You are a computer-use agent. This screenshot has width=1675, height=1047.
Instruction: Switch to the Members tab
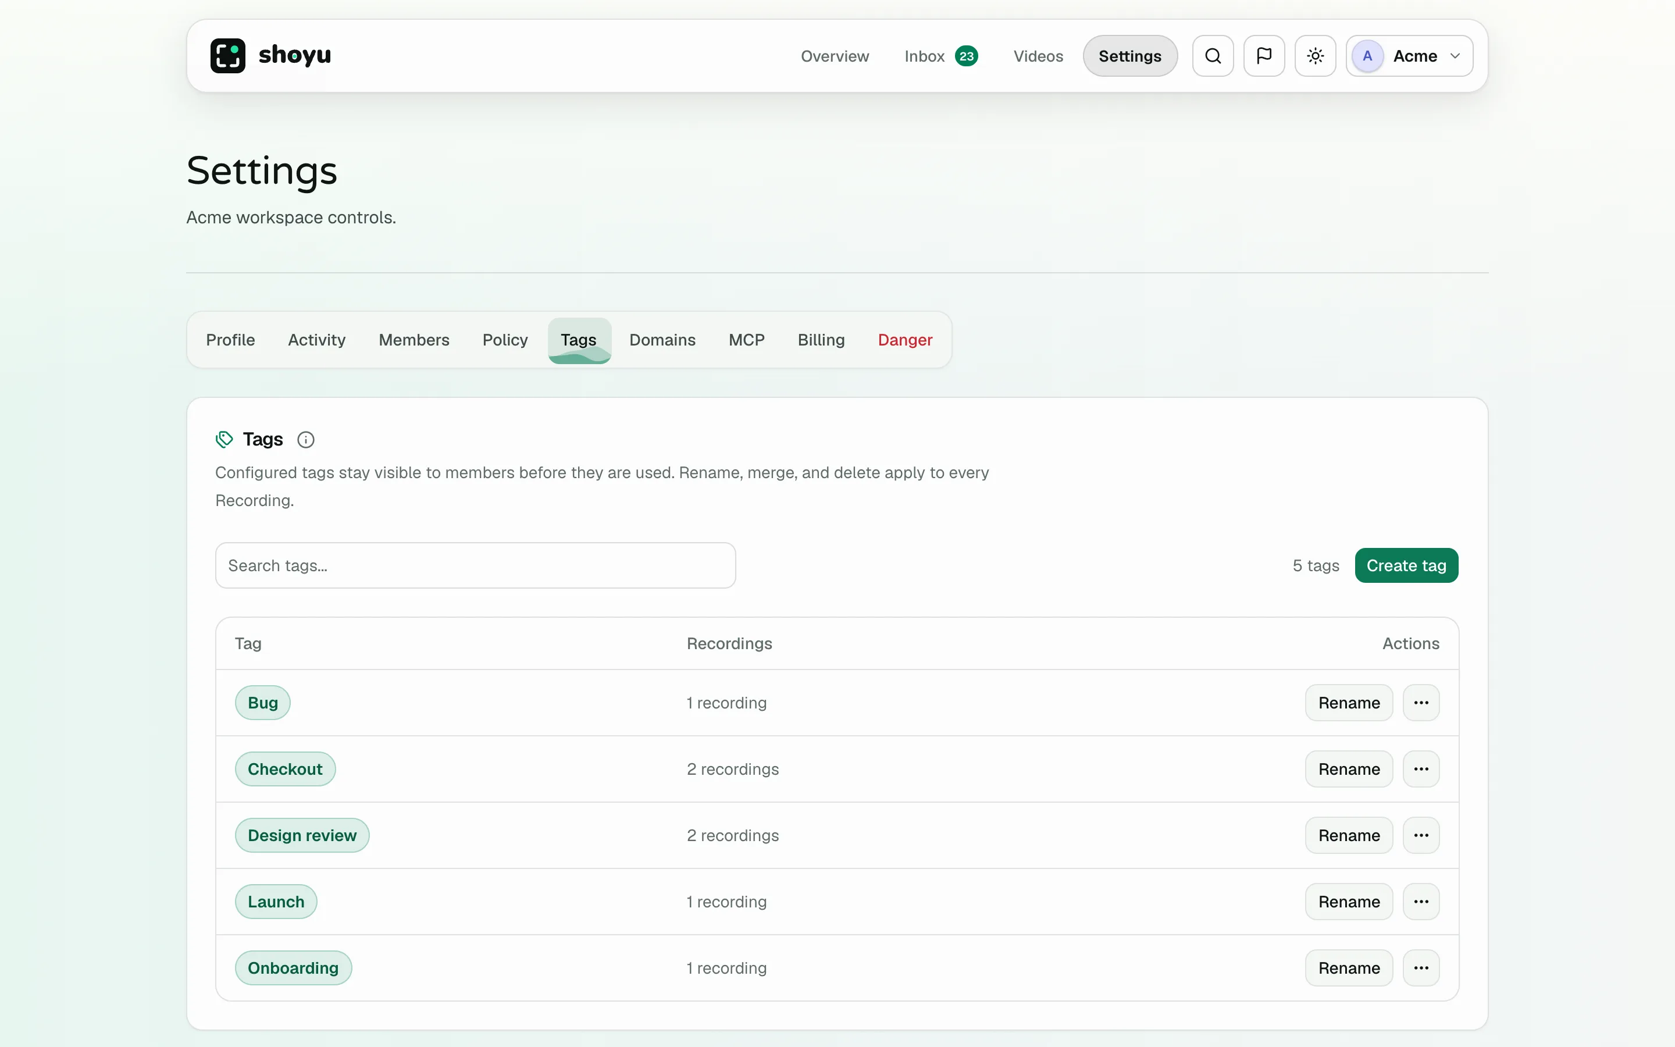(x=414, y=340)
